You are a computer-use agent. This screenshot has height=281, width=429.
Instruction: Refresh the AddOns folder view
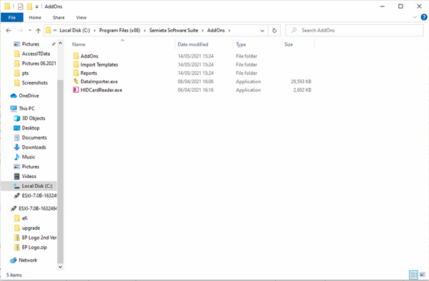274,31
